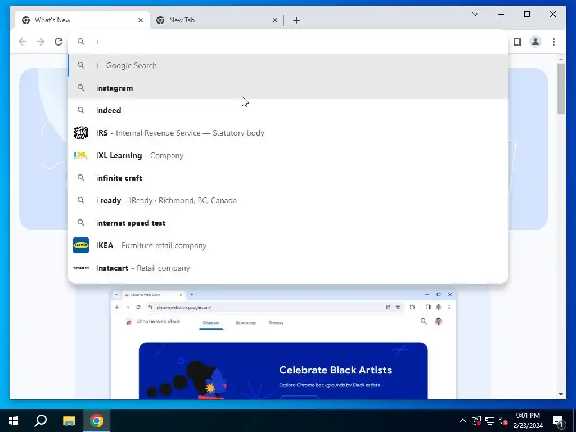Choose the IKEA furniture retail suggestion
The image size is (576, 432).
coord(288,245)
